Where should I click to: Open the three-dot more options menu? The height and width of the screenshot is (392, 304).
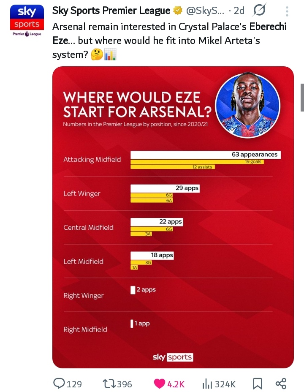[x=287, y=11]
